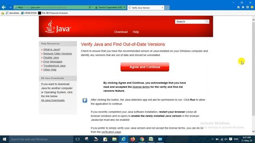Viewport: 255px width, 143px height.
Task: Click the vertical scrollbar up arrow
Action: [x=253, y=20]
